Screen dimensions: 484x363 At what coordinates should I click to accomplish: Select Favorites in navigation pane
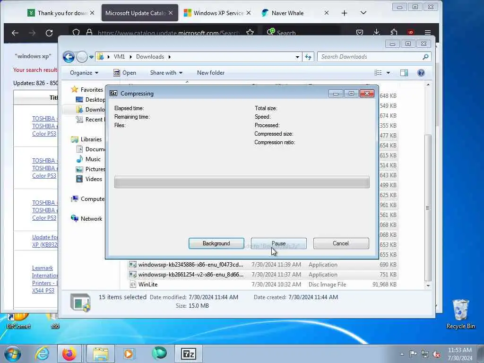tap(92, 89)
